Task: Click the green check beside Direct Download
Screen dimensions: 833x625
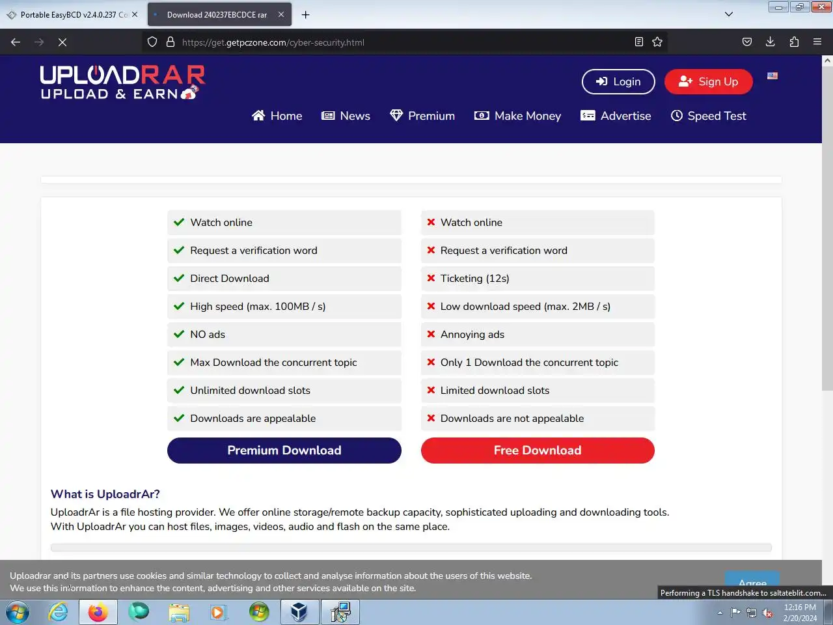Action: [x=179, y=279]
